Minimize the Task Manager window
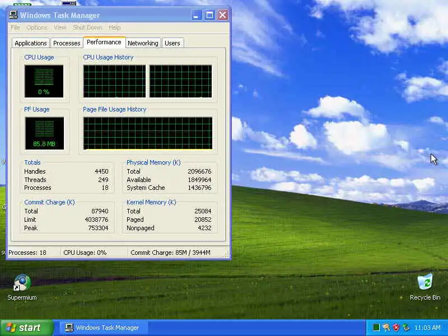Image resolution: width=448 pixels, height=336 pixels. click(197, 15)
